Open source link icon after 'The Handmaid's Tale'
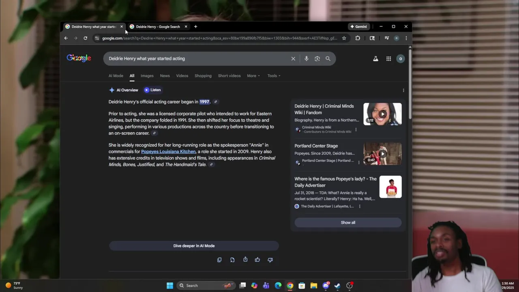Viewport: 519px width, 292px height. (x=211, y=165)
